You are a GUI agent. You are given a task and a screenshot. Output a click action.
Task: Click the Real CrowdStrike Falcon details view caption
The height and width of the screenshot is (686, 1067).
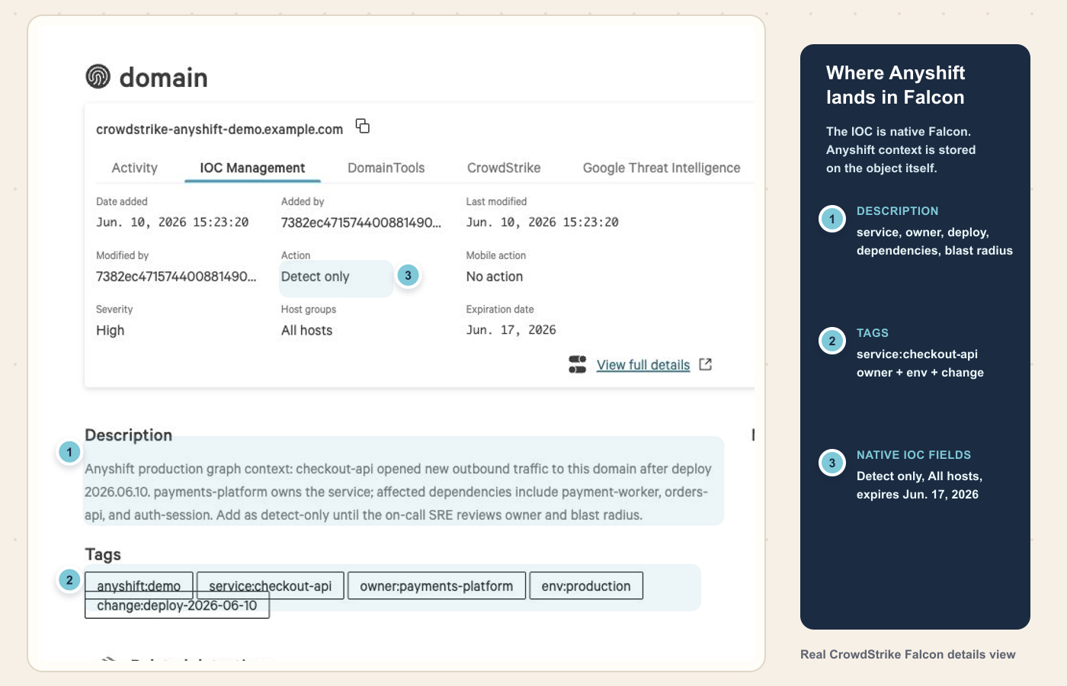(908, 654)
